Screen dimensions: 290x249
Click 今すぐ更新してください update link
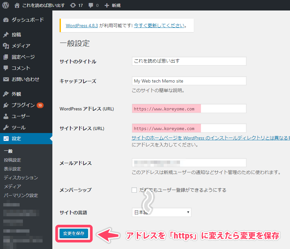click(x=159, y=26)
